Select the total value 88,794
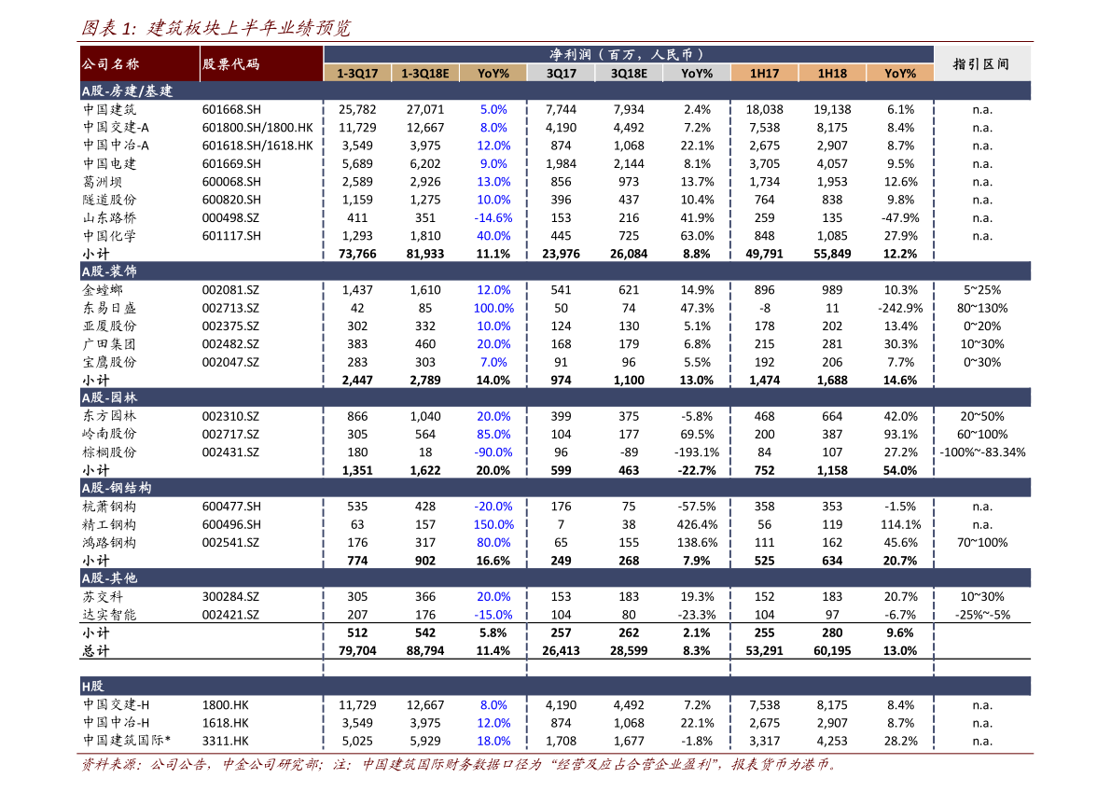 pyautogui.click(x=425, y=651)
